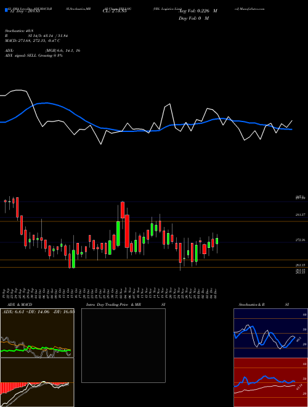
Task: Click the last green candlestick on the chart
Action: (217, 241)
